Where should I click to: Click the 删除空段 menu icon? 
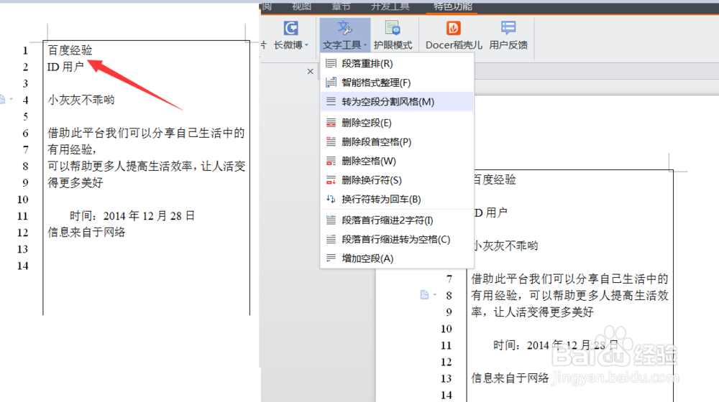[331, 123]
